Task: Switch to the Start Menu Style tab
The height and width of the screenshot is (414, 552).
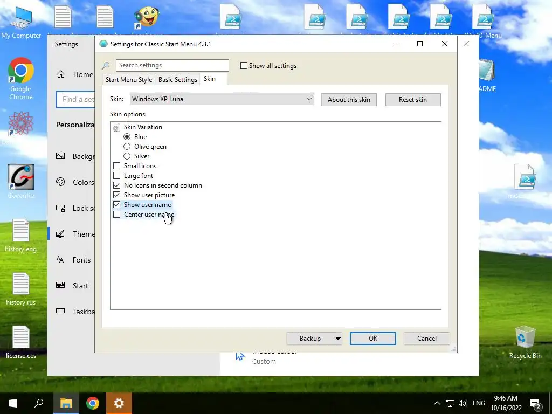Action: 129,80
